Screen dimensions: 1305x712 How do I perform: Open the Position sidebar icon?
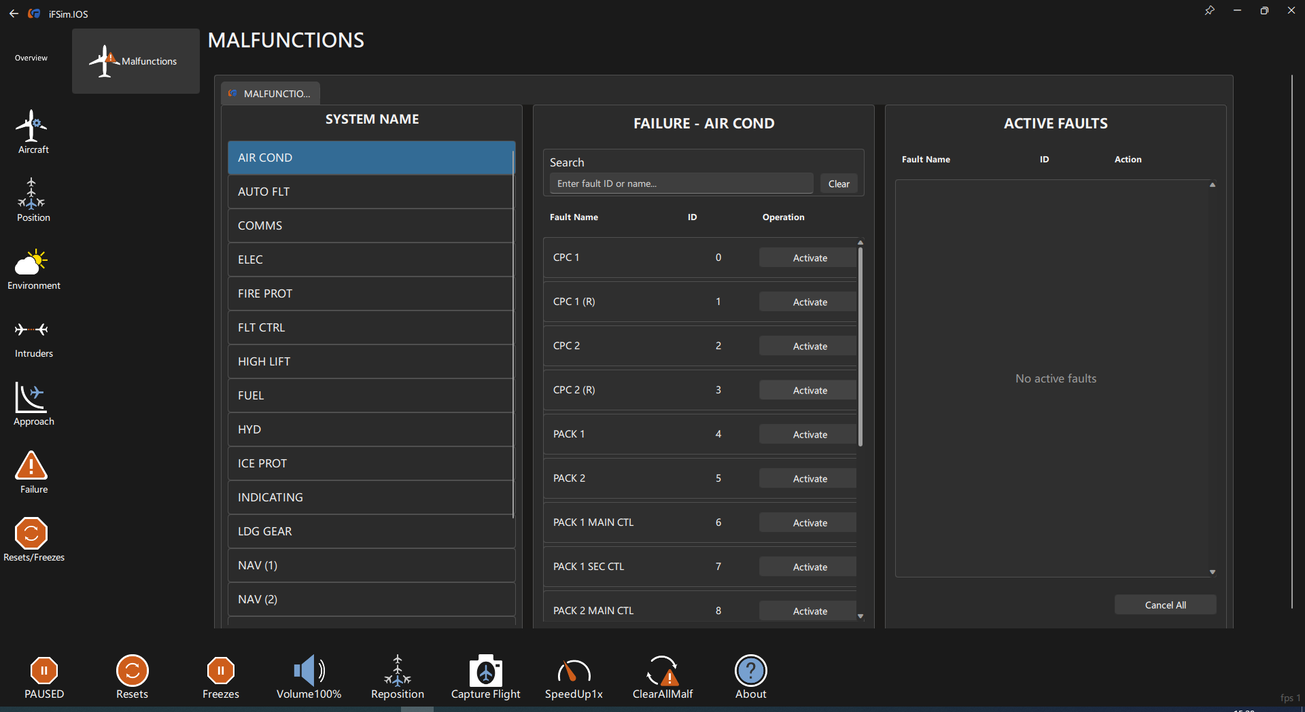point(33,195)
